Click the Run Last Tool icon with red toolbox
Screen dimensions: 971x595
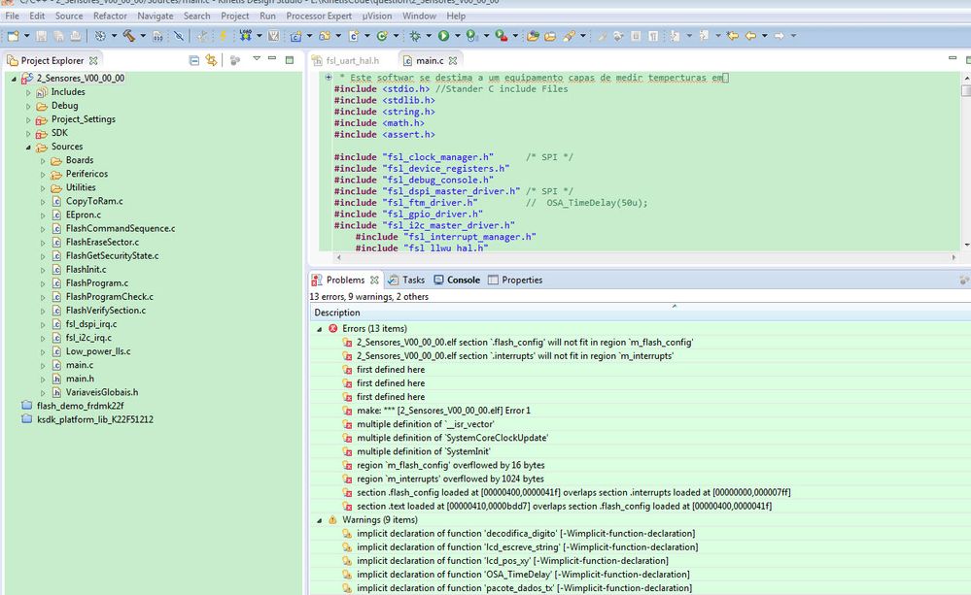[x=501, y=36]
